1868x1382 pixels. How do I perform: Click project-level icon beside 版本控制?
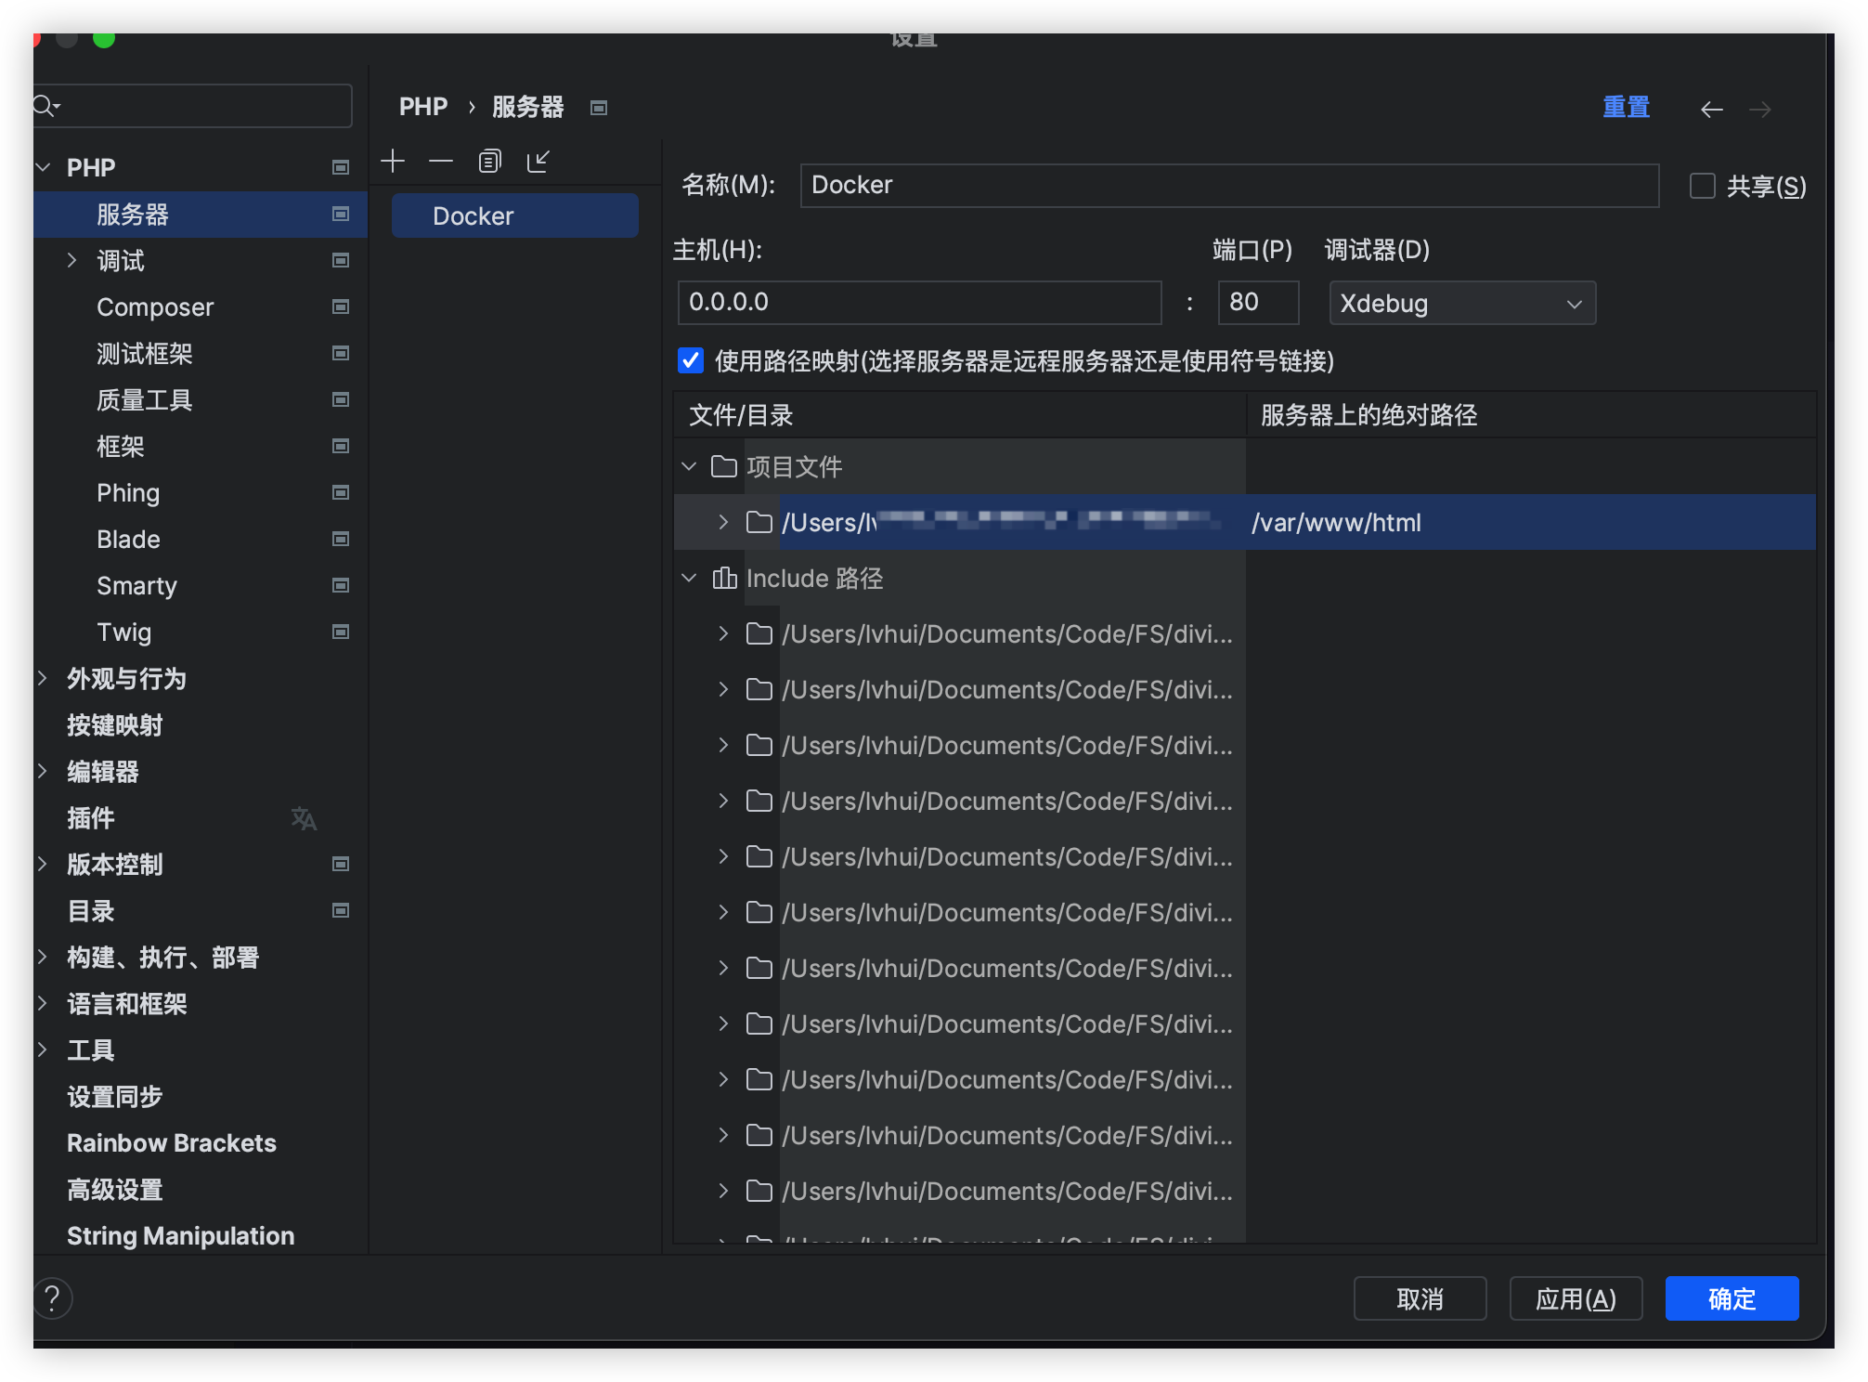tap(341, 864)
